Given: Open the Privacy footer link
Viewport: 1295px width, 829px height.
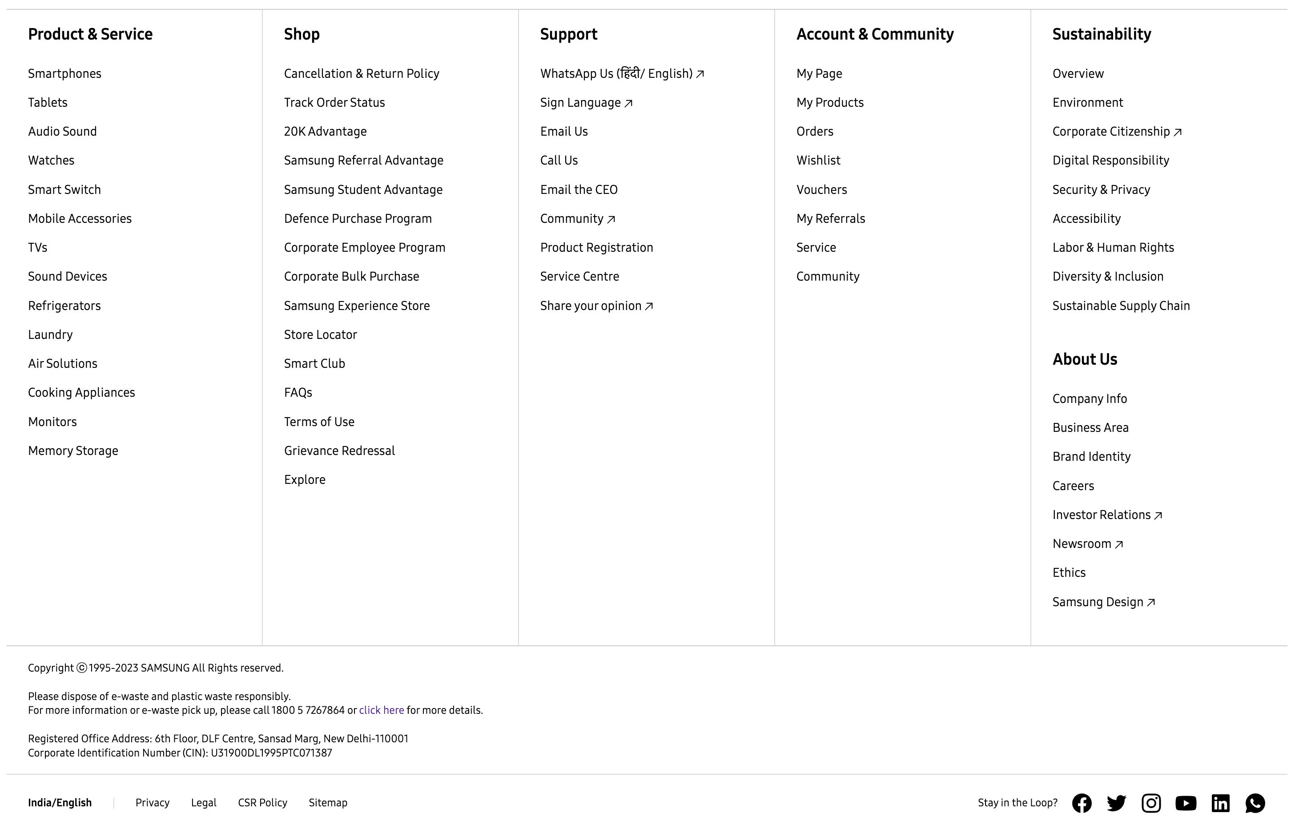Looking at the screenshot, I should [x=153, y=803].
